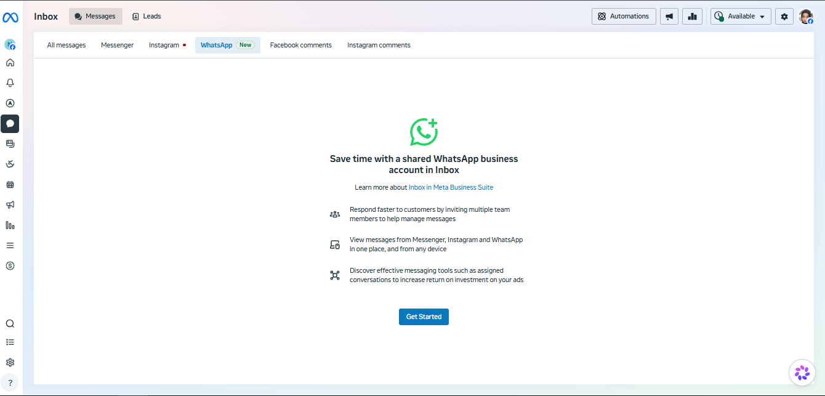Viewport: 825px width, 396px height.
Task: Open All tools hamburger menu icon
Action: coord(10,246)
